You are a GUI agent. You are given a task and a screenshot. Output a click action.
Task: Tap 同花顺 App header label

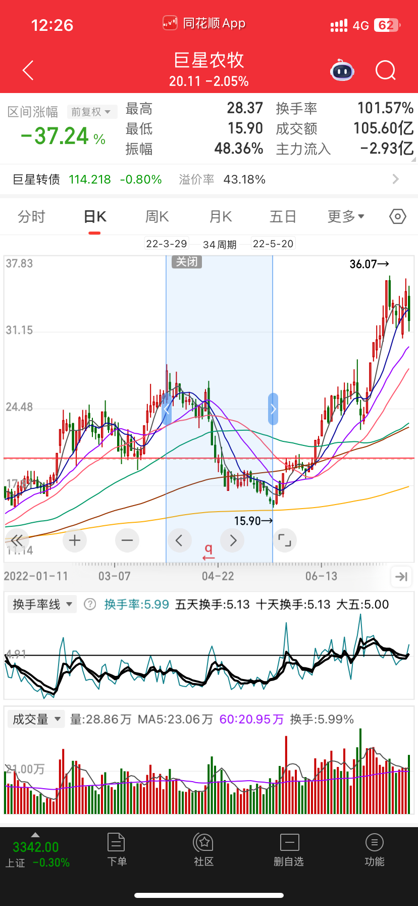pos(214,23)
